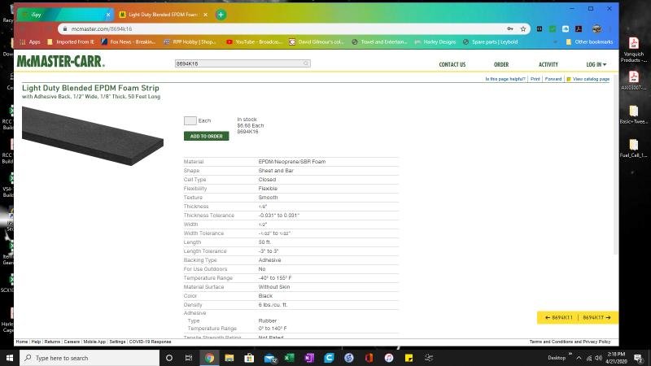Open Windows Start menu
Screen dimensions: 651x366
10,358
